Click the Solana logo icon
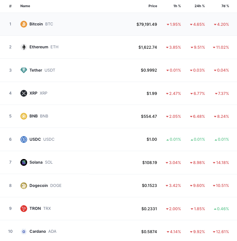Image resolution: width=237 pixels, height=241 pixels. pyautogui.click(x=24, y=162)
